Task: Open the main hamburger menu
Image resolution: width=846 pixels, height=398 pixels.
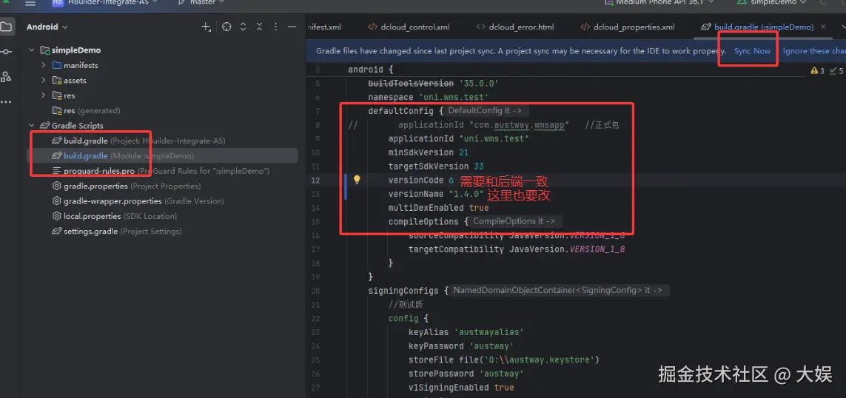Action: (30, 3)
